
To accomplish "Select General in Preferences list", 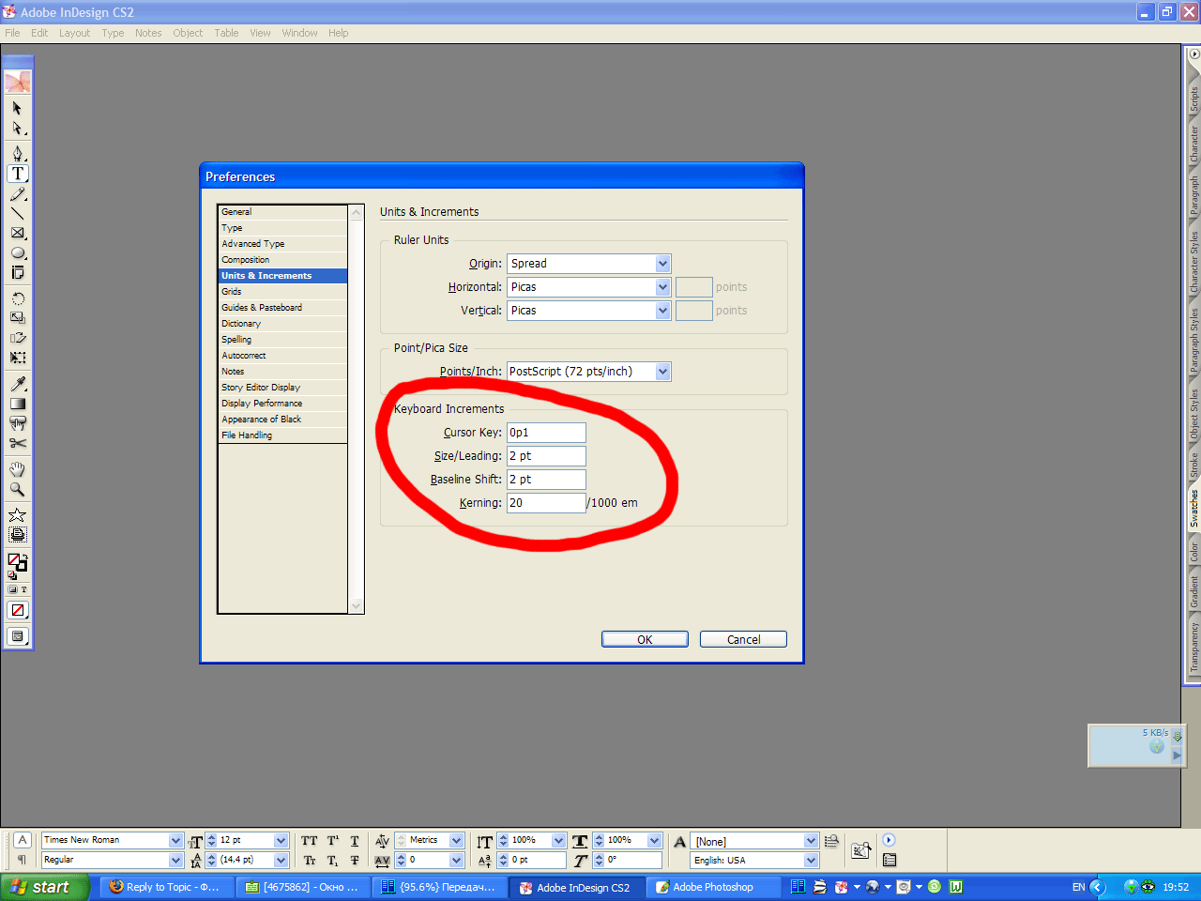I will 282,212.
